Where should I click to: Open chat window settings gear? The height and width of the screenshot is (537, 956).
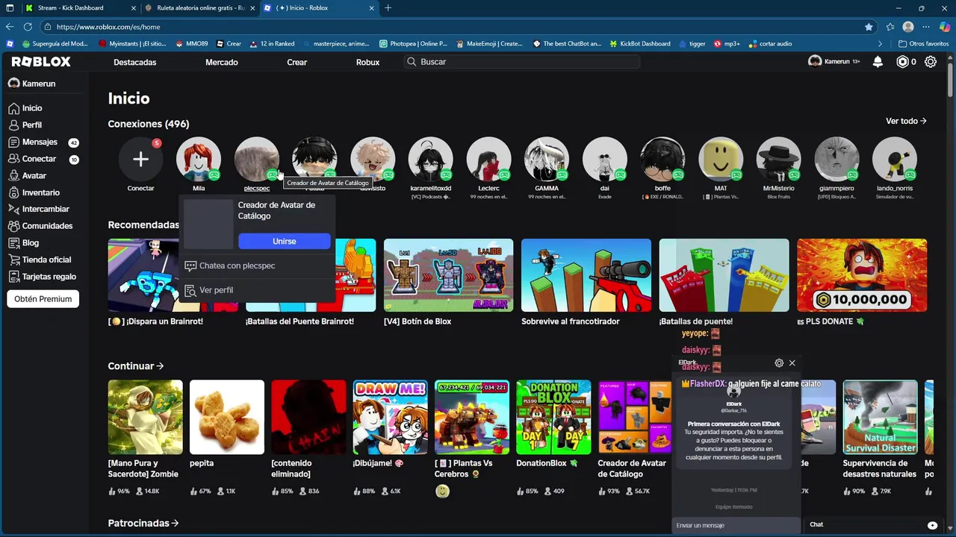point(779,363)
